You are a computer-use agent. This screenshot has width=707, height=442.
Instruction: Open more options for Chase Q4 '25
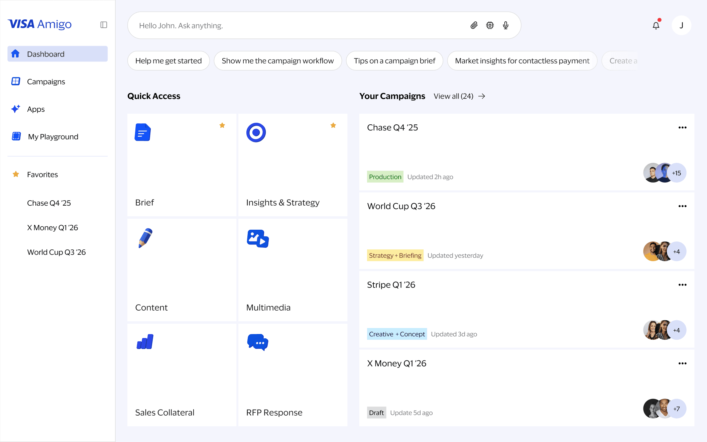pos(682,127)
